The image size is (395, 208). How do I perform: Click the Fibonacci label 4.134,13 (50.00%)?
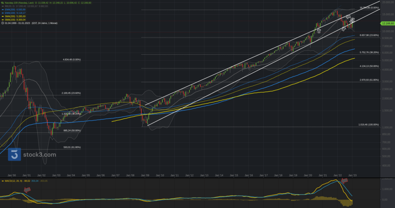369,66
